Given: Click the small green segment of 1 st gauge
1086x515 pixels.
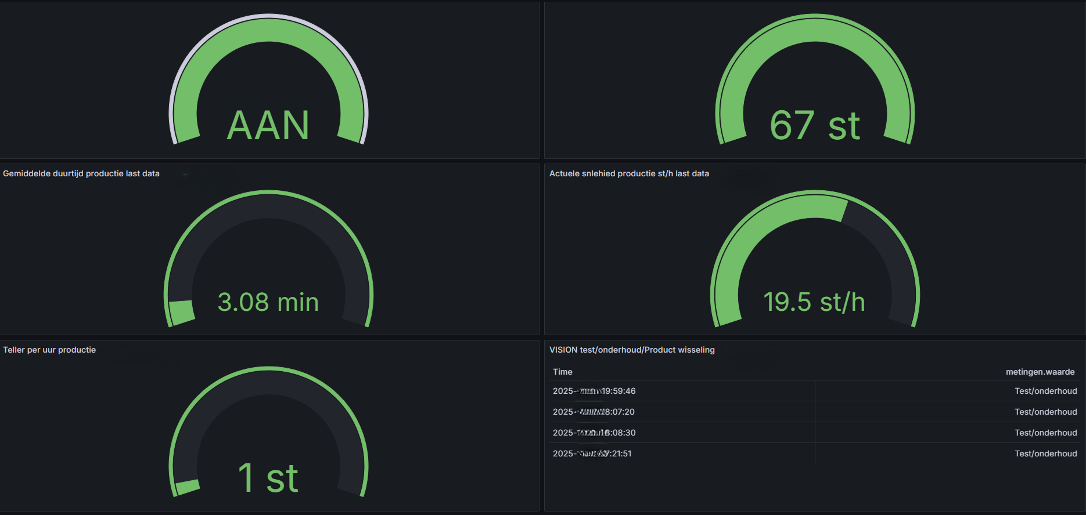Looking at the screenshot, I should coord(187,487).
